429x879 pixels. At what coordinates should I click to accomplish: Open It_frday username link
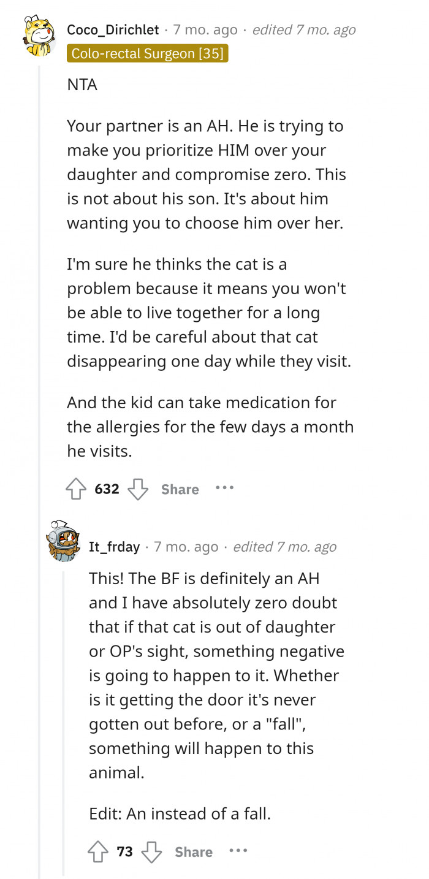pos(114,546)
